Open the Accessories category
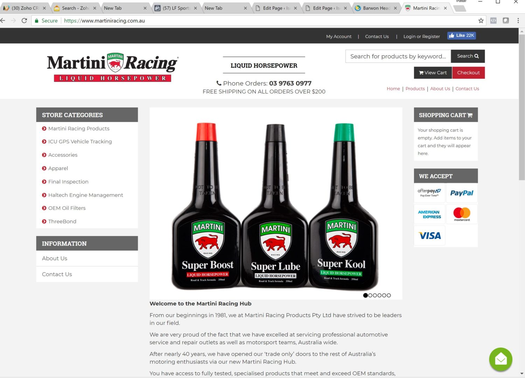Screen dimensions: 525x378 pyautogui.click(x=63, y=155)
